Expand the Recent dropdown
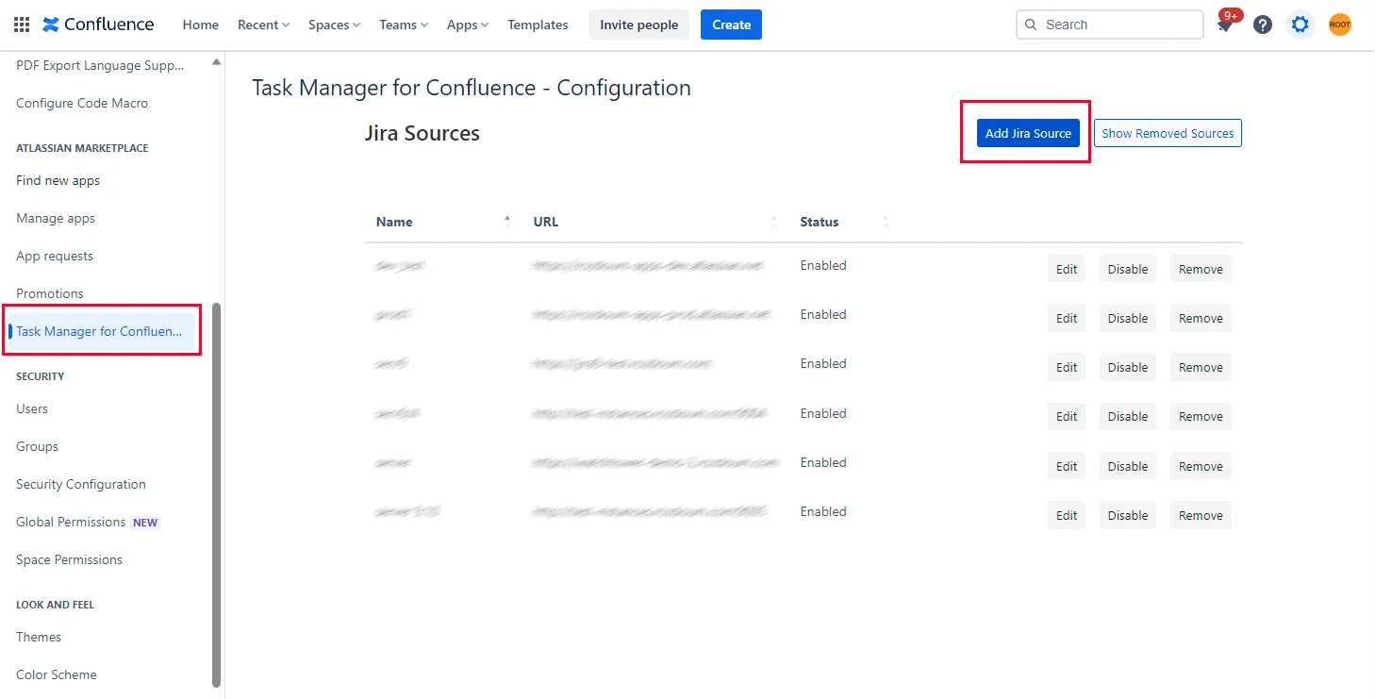 tap(263, 25)
